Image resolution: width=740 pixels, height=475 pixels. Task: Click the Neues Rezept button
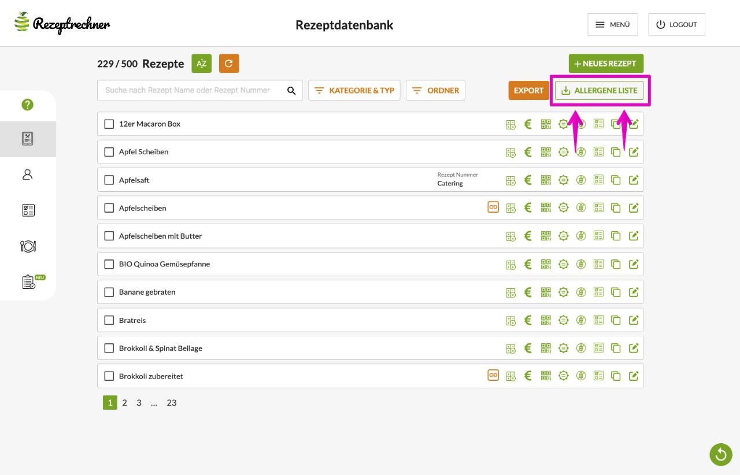pos(605,64)
